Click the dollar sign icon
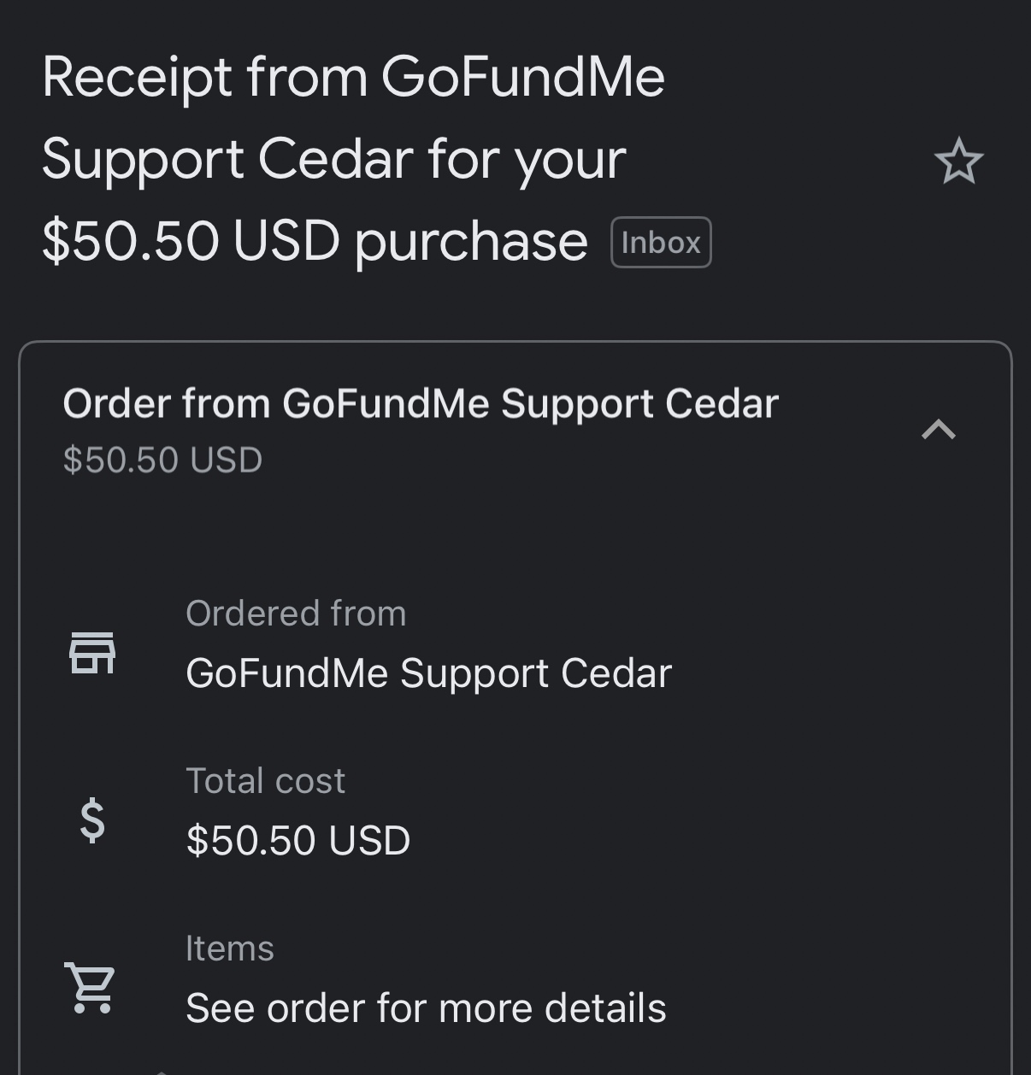Viewport: 1031px width, 1075px height. [92, 820]
